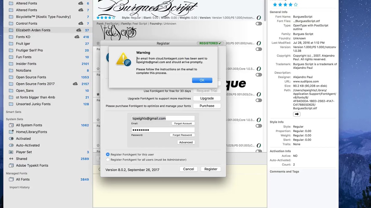Click the green REGISTERED badge
The height and width of the screenshot is (208, 371).
click(210, 43)
